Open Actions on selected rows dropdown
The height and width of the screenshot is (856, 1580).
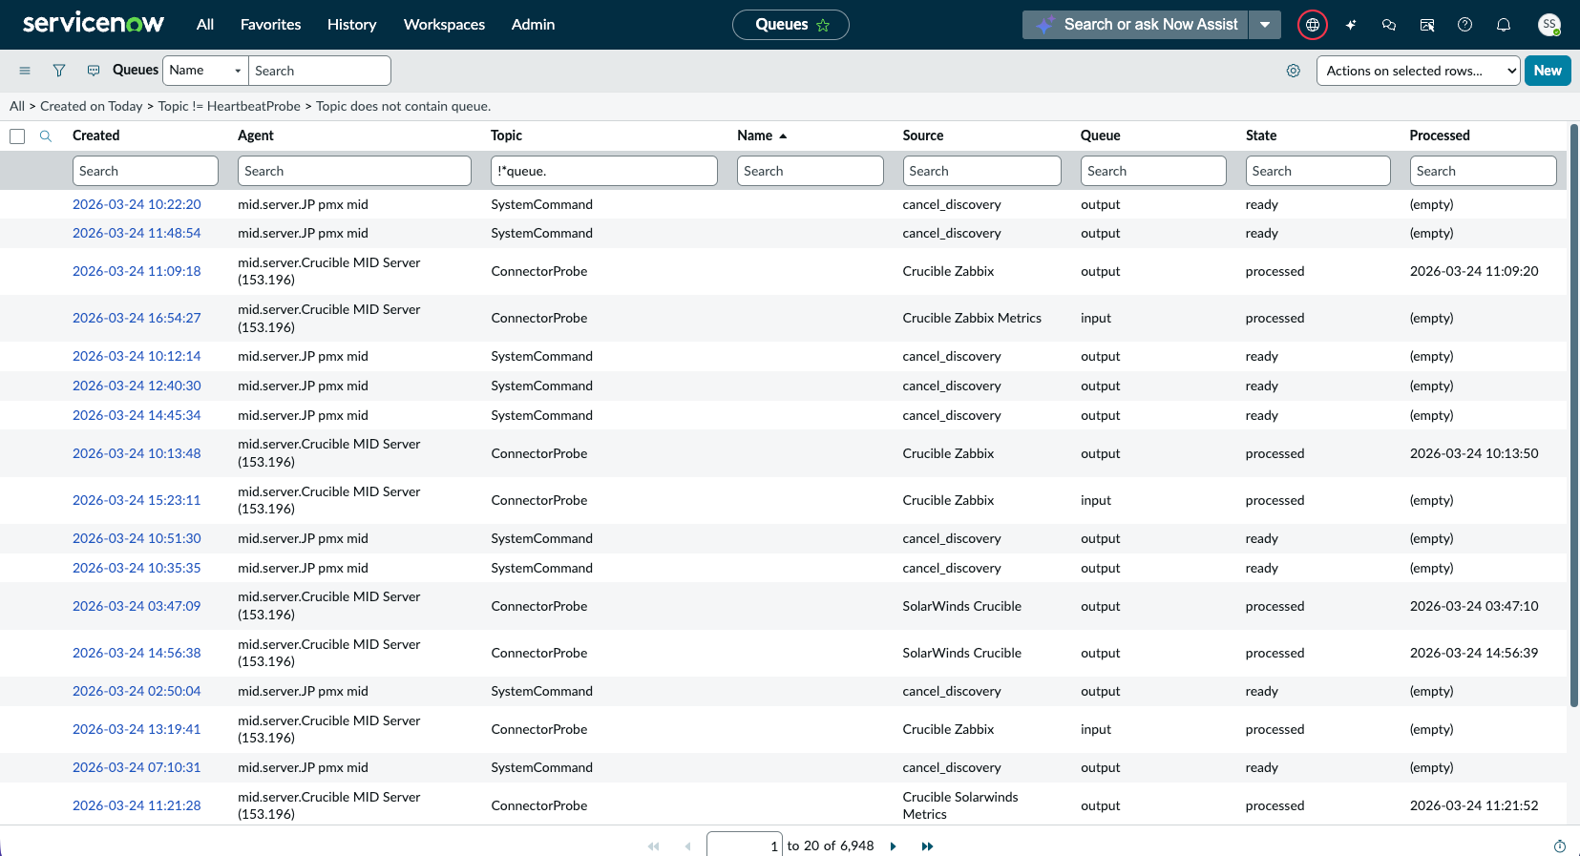point(1418,71)
